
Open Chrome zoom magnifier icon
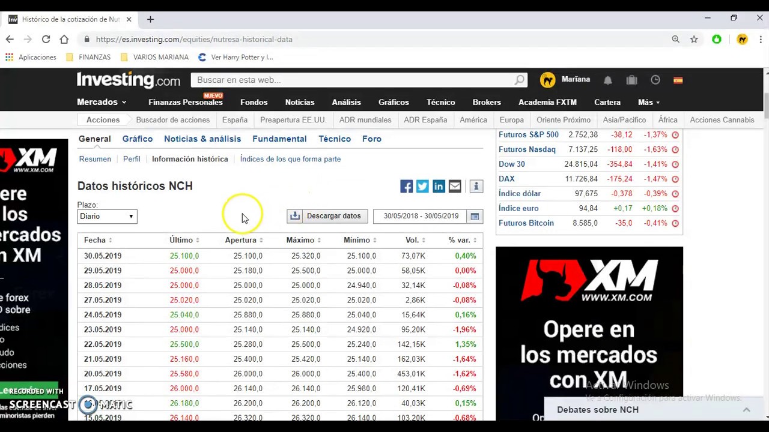676,39
